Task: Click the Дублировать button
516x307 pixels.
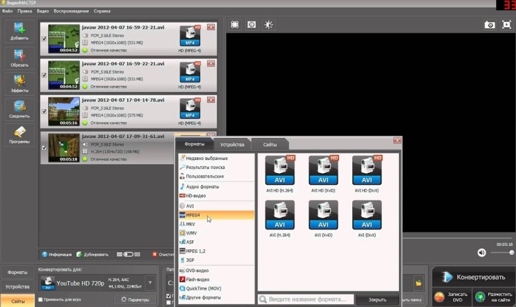Action: pos(92,255)
